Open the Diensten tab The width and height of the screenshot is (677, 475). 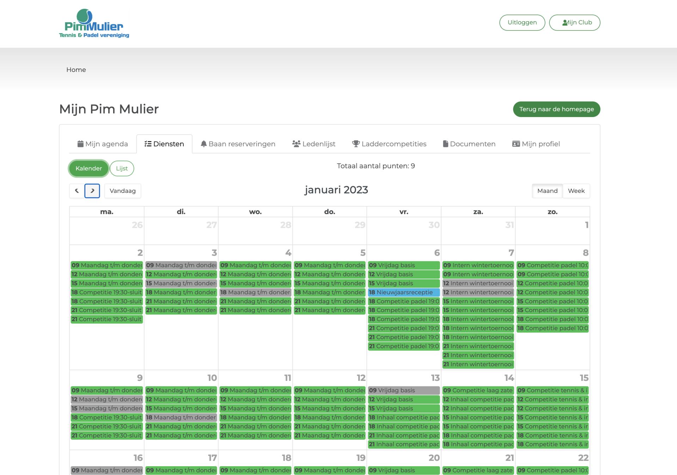pyautogui.click(x=164, y=144)
